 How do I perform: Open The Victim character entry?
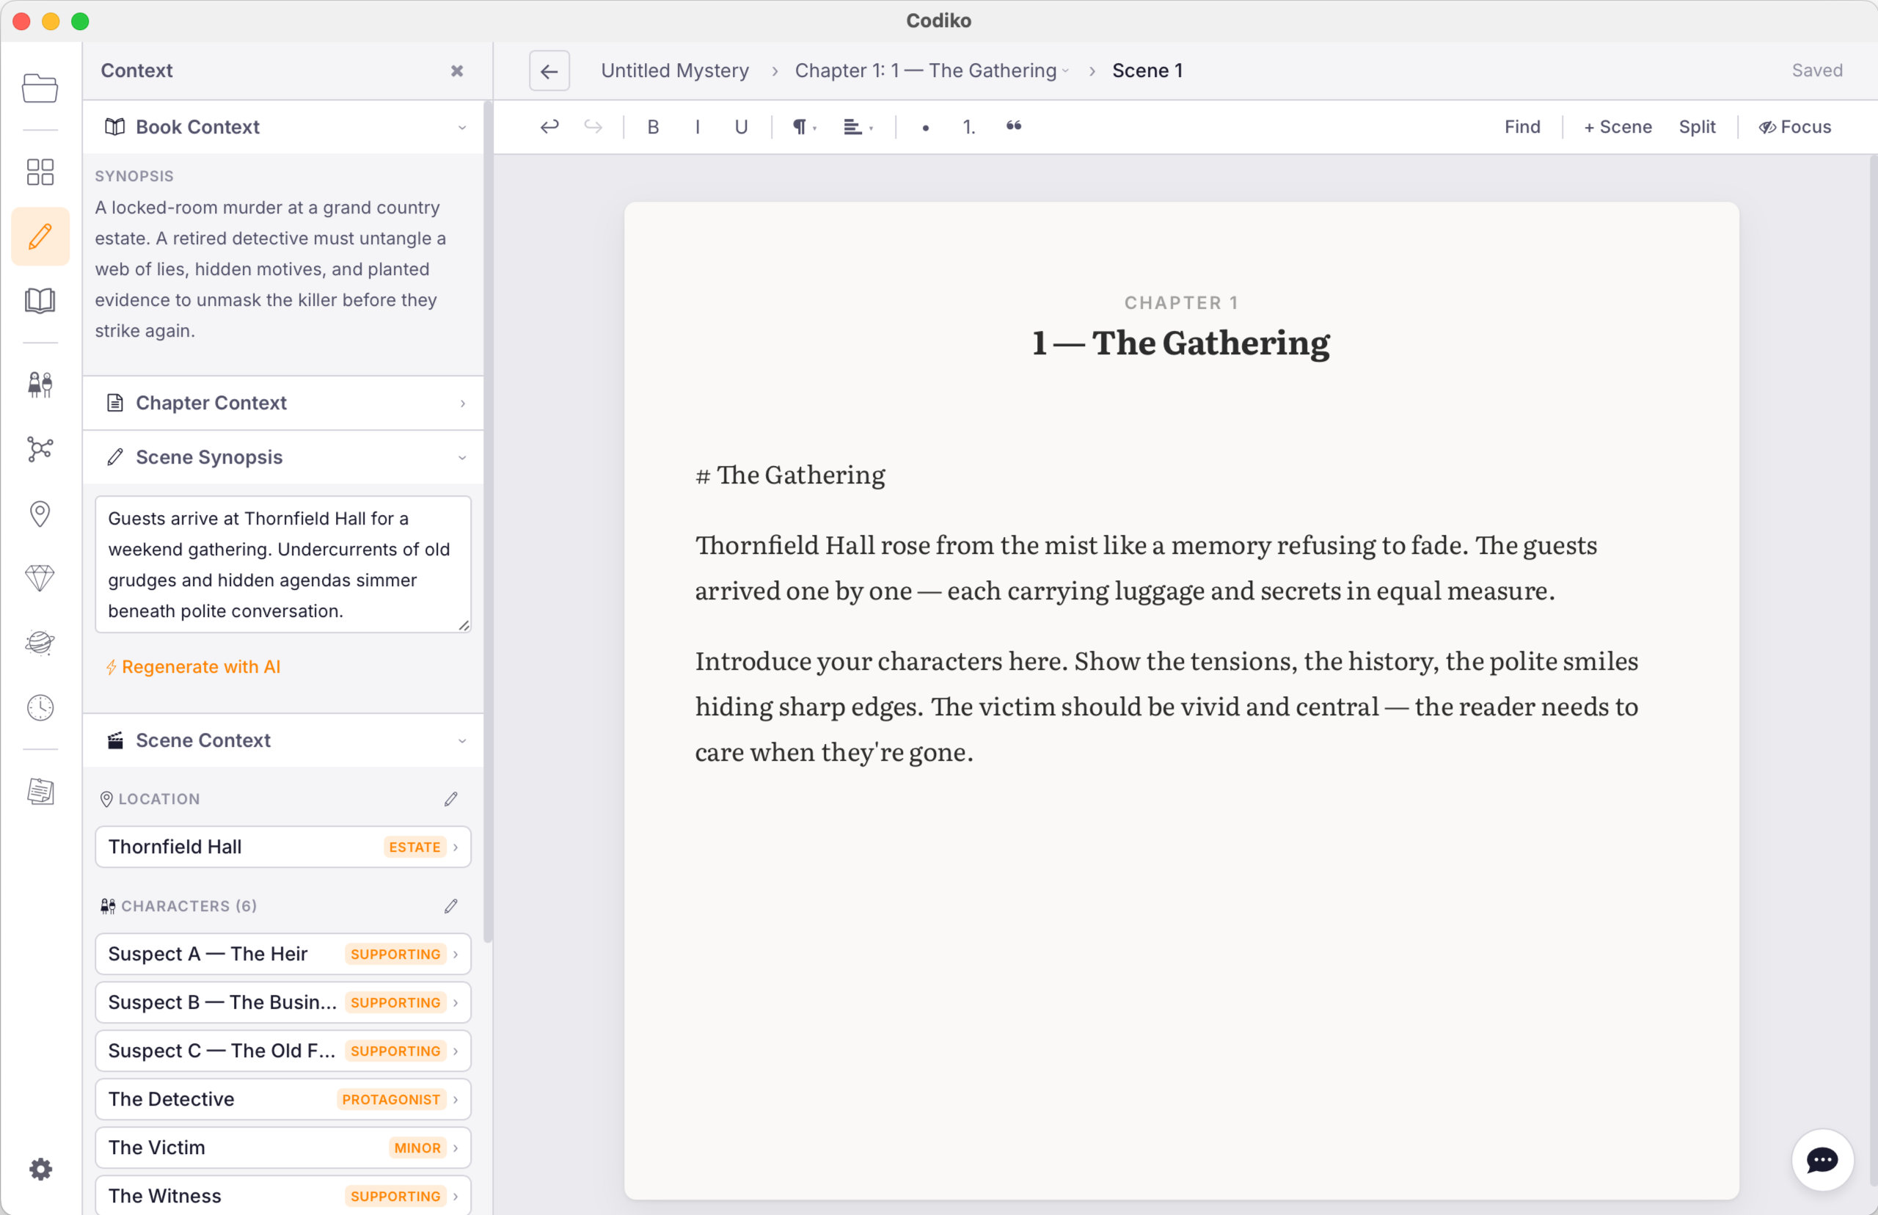pos(282,1147)
